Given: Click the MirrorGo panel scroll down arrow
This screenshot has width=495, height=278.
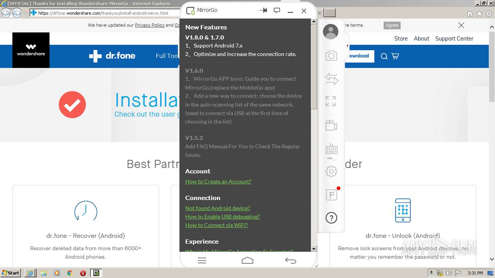Looking at the screenshot, I should pyautogui.click(x=314, y=249).
